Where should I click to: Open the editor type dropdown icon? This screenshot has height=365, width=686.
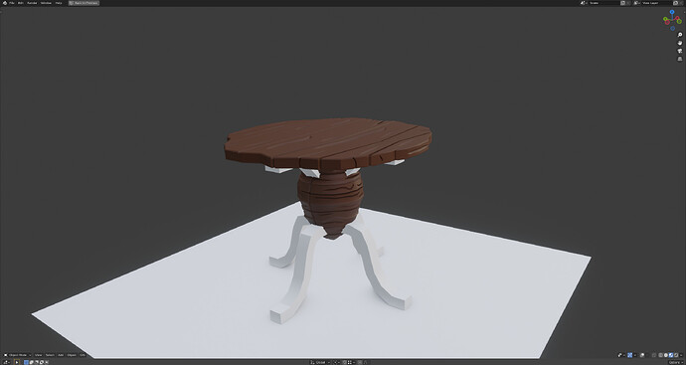[6, 362]
